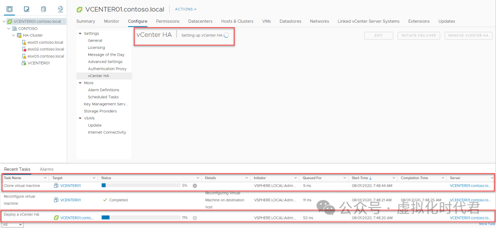
Task: Open the ACTIONS dropdown menu
Action: tap(186, 9)
